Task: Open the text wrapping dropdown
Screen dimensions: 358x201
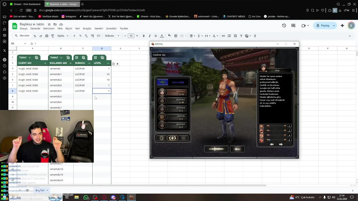Action: coord(207,36)
